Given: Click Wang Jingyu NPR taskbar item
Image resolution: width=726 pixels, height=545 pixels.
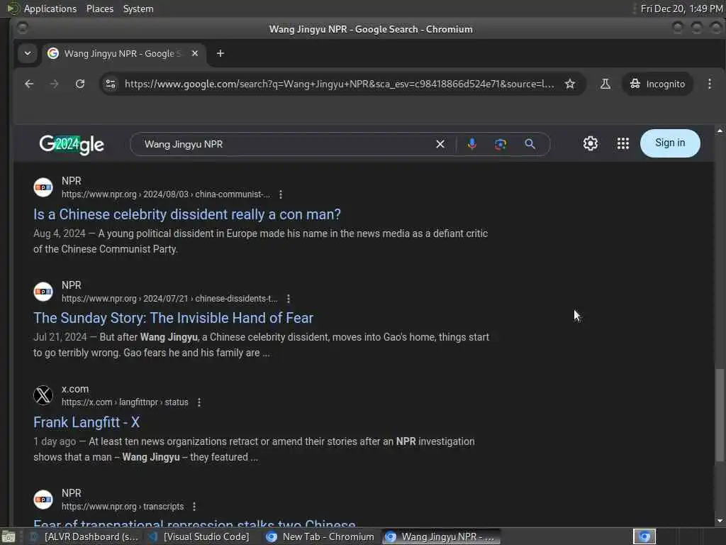Looking at the screenshot, I should (x=441, y=536).
